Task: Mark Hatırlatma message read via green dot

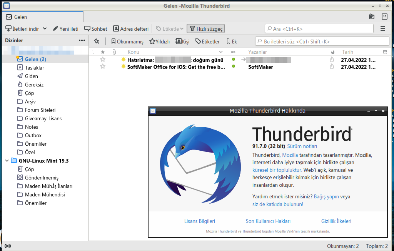Action: pyautogui.click(x=234, y=59)
